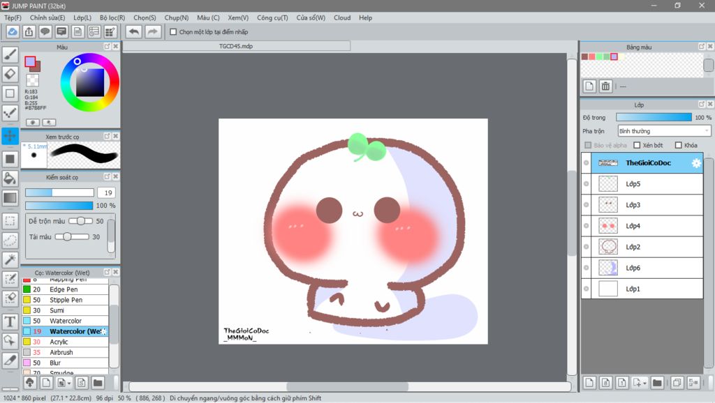Open the brush folder icon

98,383
